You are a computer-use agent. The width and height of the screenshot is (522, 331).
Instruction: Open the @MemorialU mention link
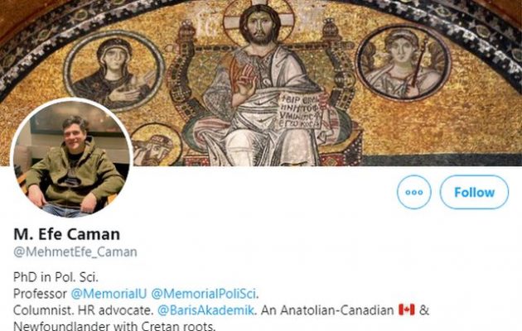[109, 294]
